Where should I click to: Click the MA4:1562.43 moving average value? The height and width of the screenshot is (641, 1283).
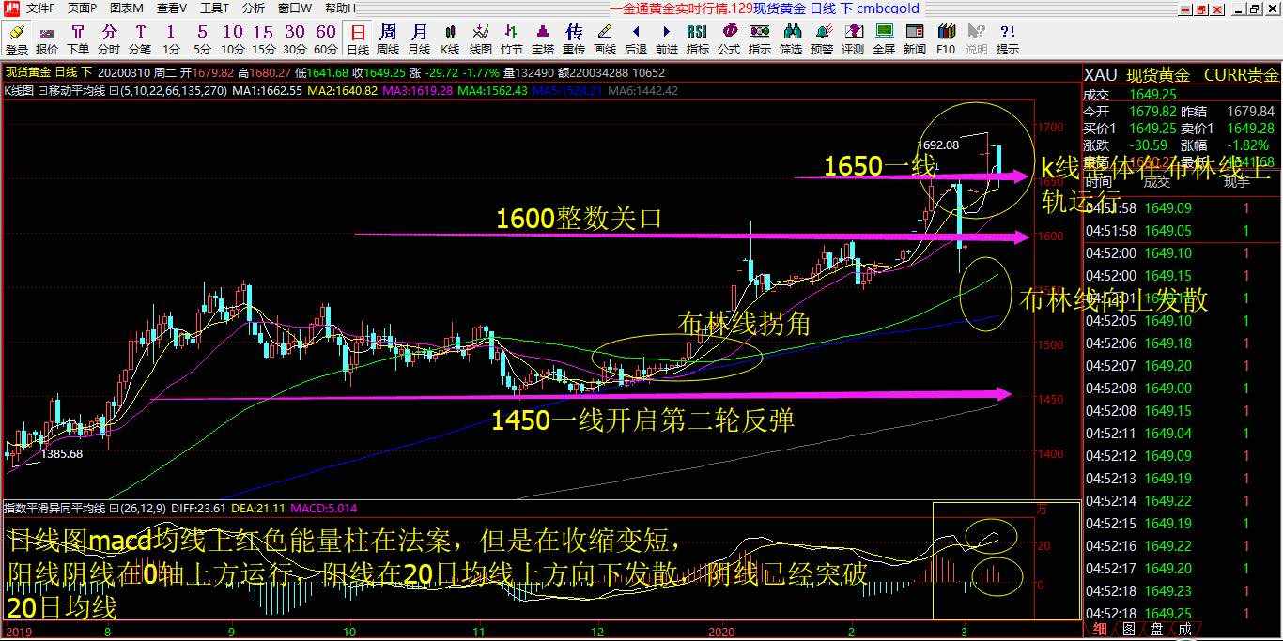493,91
